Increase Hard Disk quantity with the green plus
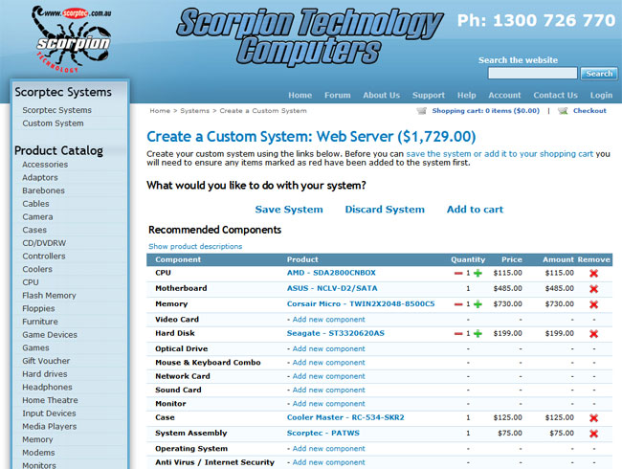 click(x=478, y=334)
